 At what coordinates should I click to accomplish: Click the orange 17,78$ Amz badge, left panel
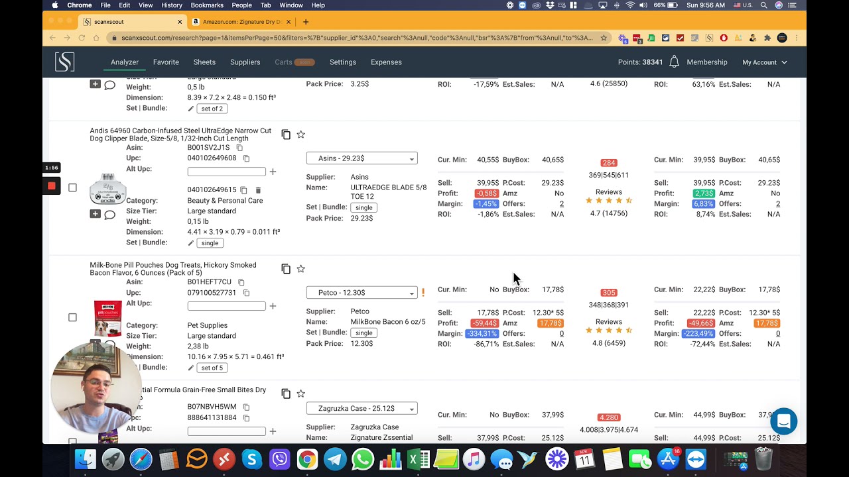click(551, 323)
